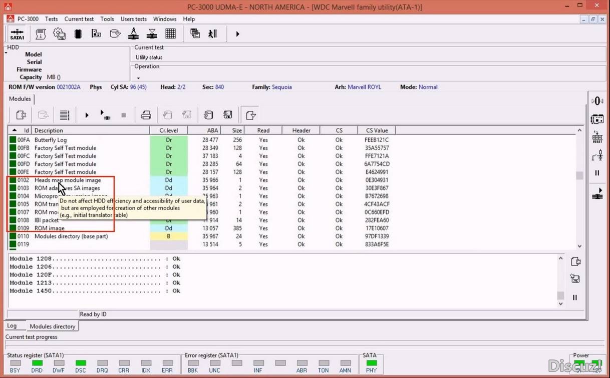Image resolution: width=610 pixels, height=378 pixels.
Task: Sort by the CS Value column header
Action: coord(377,130)
